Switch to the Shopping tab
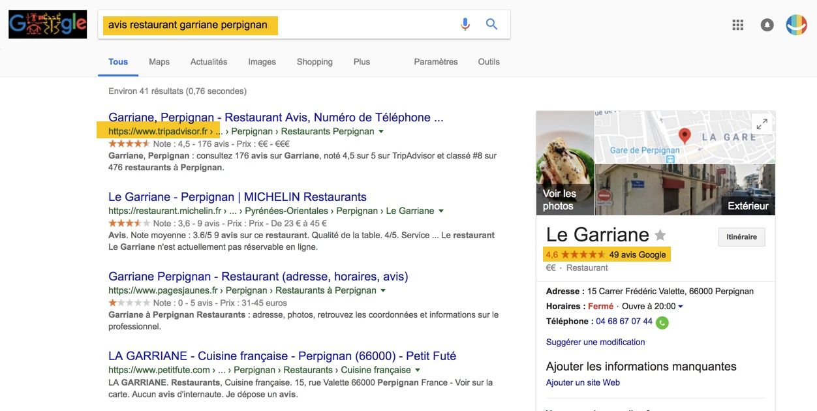Screen dimensions: 817x411 click(x=315, y=62)
